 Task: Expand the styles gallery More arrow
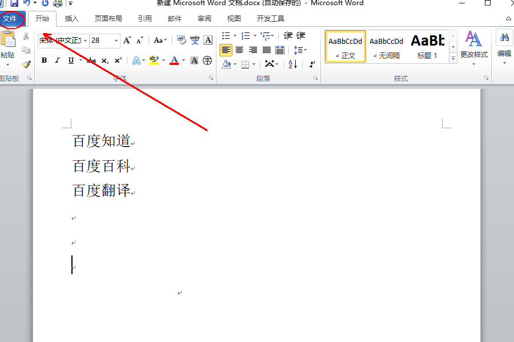click(453, 58)
